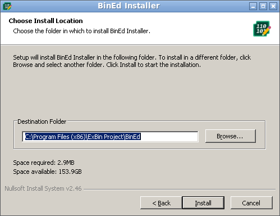Viewport: 280px width, 216px height.
Task: Go to previous step with Back
Action: [161, 202]
